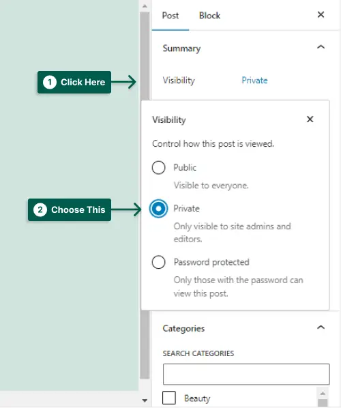This screenshot has height=408, width=341.
Task: Close the settings sidebar with X icon
Action: [x=321, y=14]
